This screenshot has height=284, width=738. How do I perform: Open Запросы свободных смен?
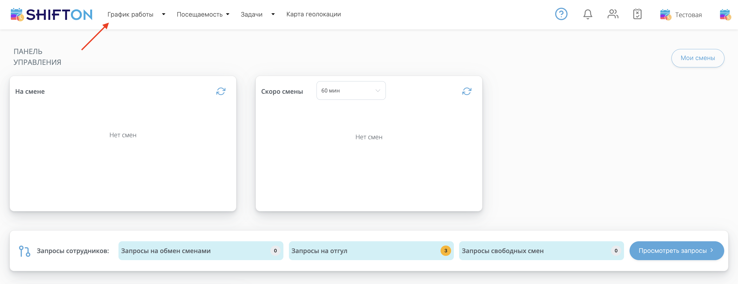point(541,251)
